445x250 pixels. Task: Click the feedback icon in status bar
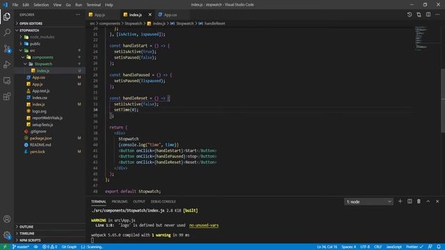(x=430, y=247)
